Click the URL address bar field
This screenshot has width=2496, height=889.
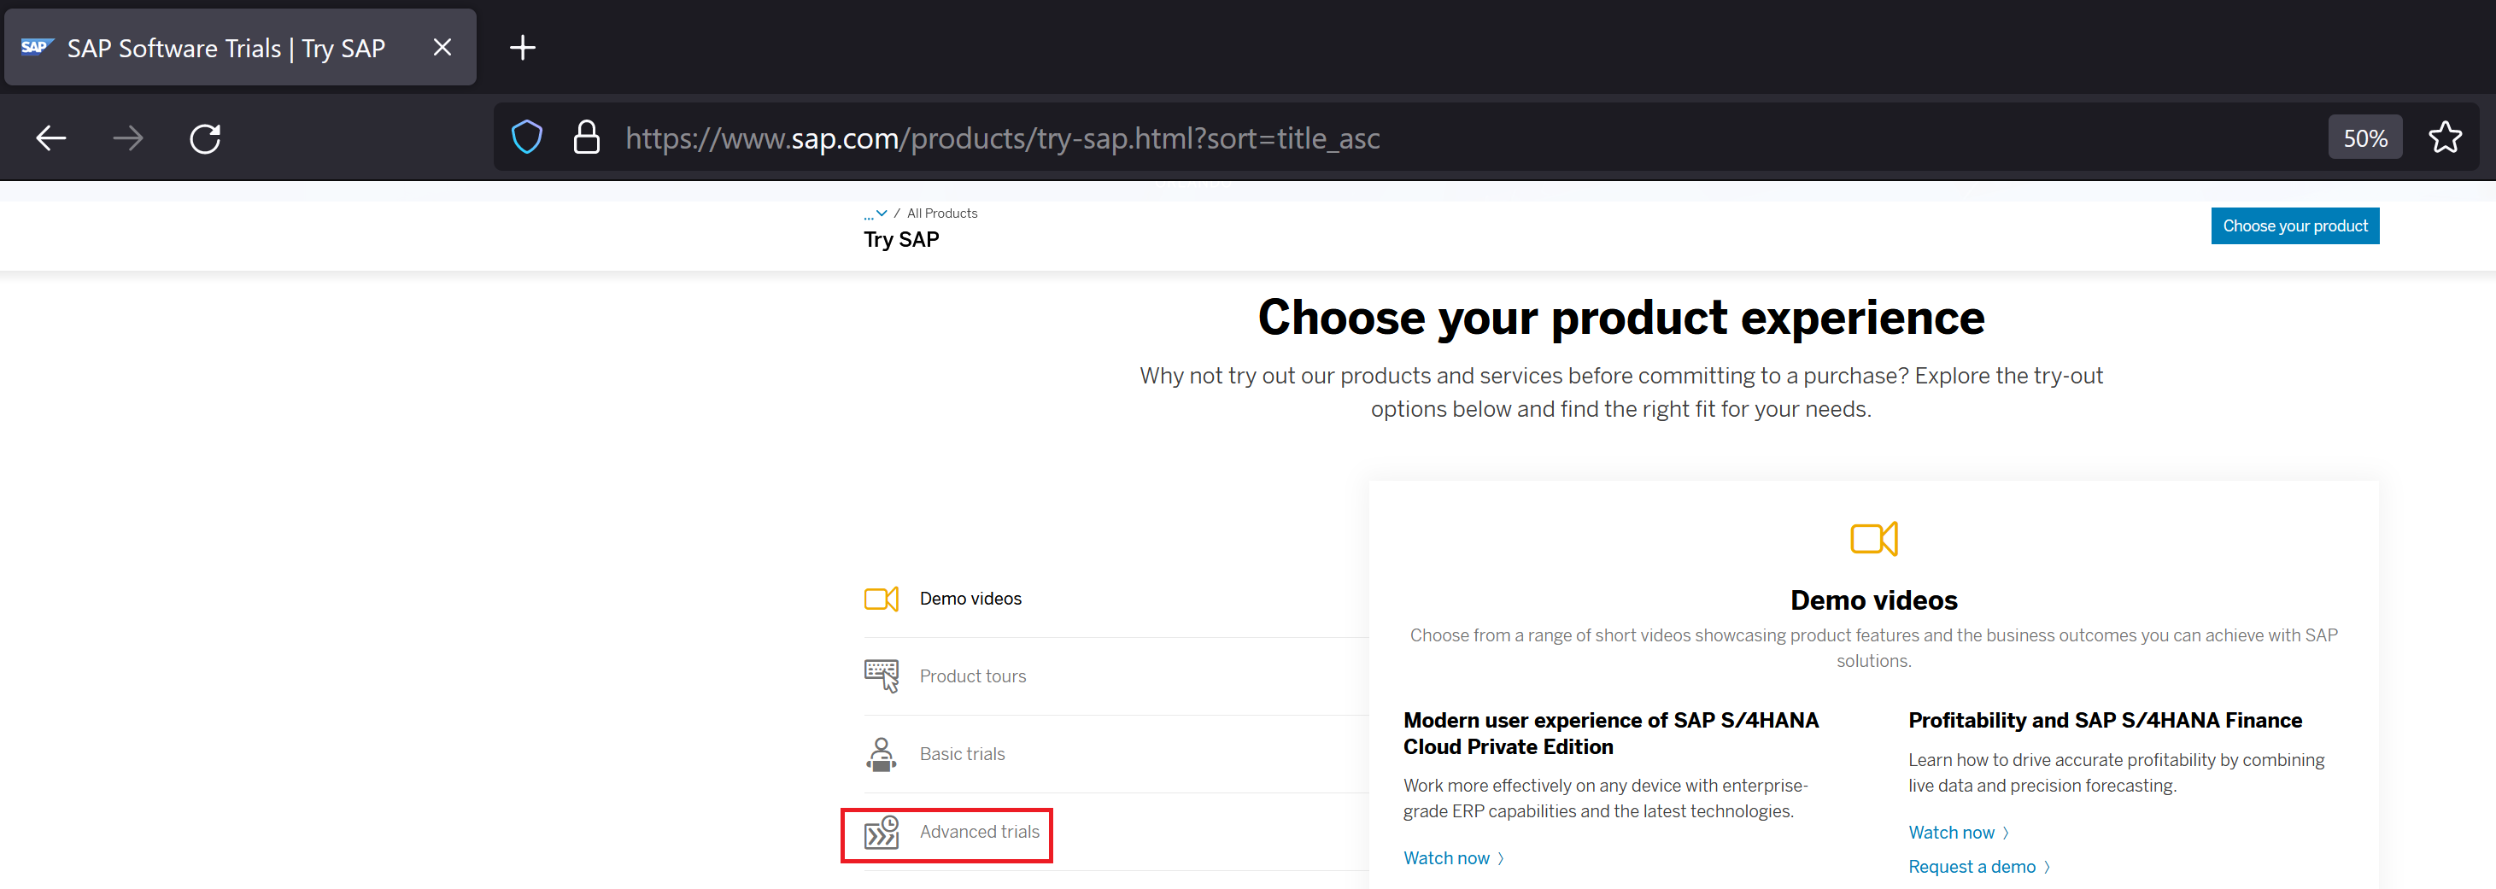click(x=1356, y=138)
